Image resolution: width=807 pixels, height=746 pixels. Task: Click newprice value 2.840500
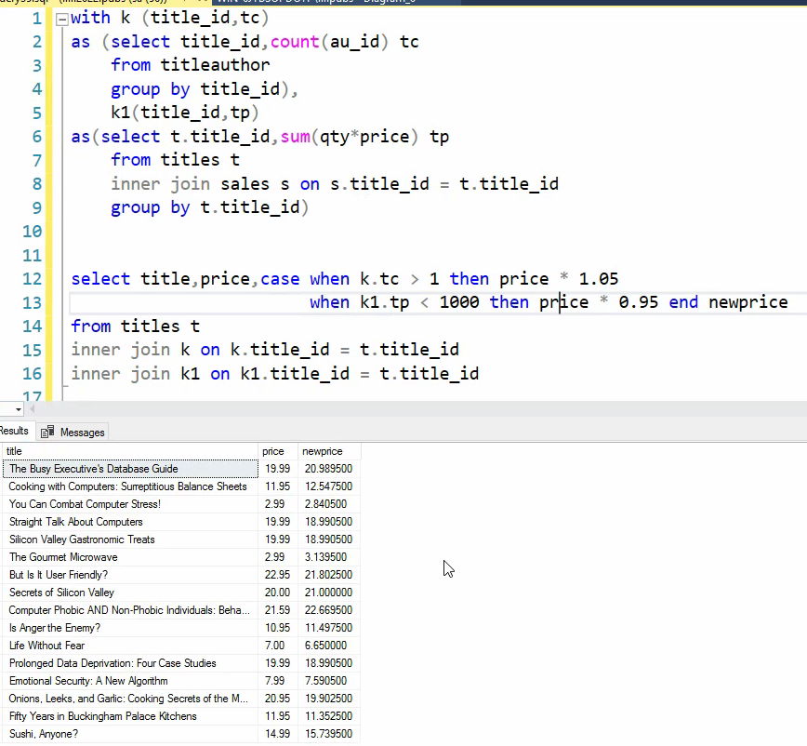click(x=329, y=504)
